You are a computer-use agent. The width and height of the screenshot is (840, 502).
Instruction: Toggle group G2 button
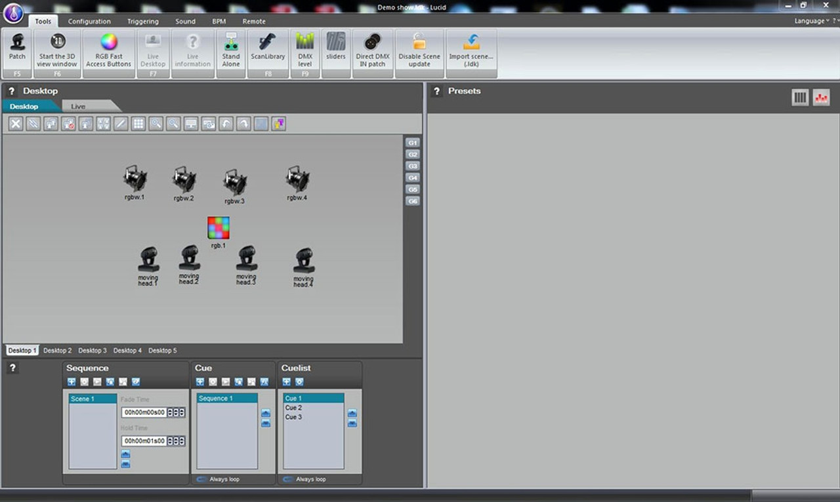click(412, 154)
